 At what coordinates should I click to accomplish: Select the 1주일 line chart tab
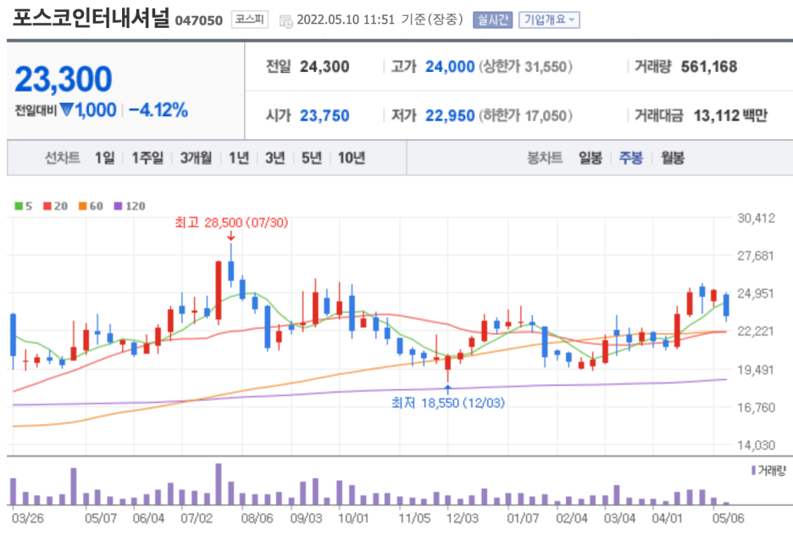tap(147, 158)
